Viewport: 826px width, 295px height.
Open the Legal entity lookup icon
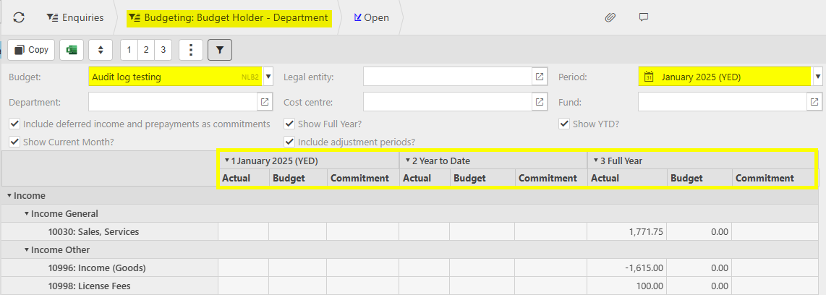point(539,77)
